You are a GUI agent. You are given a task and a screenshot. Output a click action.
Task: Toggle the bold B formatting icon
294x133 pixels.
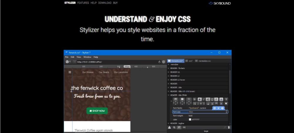pyautogui.click(x=199, y=99)
